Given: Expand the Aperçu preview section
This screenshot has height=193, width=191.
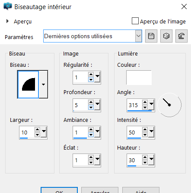Looking at the screenshot, I should (7, 21).
